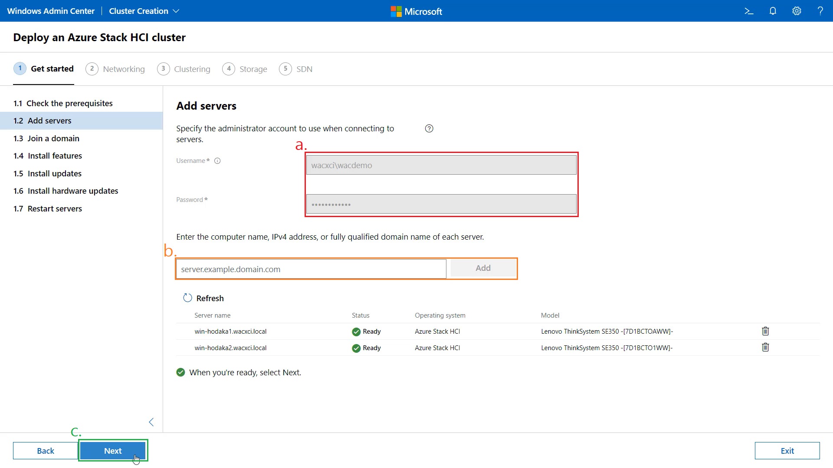Click the Microsoft logo in the header
The image size is (833, 468).
pos(416,11)
